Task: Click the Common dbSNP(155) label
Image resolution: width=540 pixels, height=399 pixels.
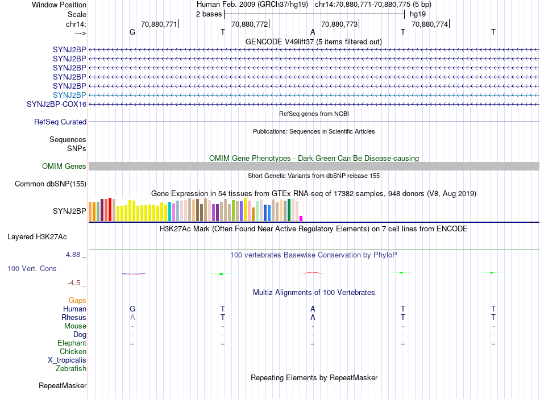Action: click(x=50, y=184)
